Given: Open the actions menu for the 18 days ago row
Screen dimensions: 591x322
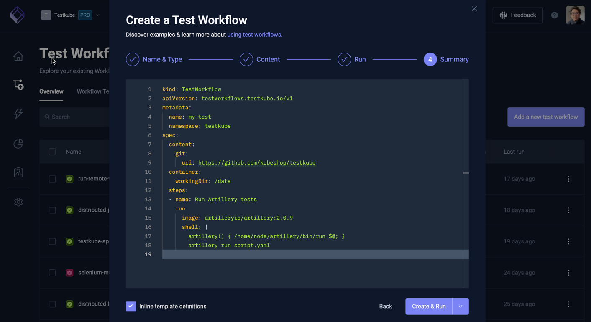Looking at the screenshot, I should [x=568, y=210].
